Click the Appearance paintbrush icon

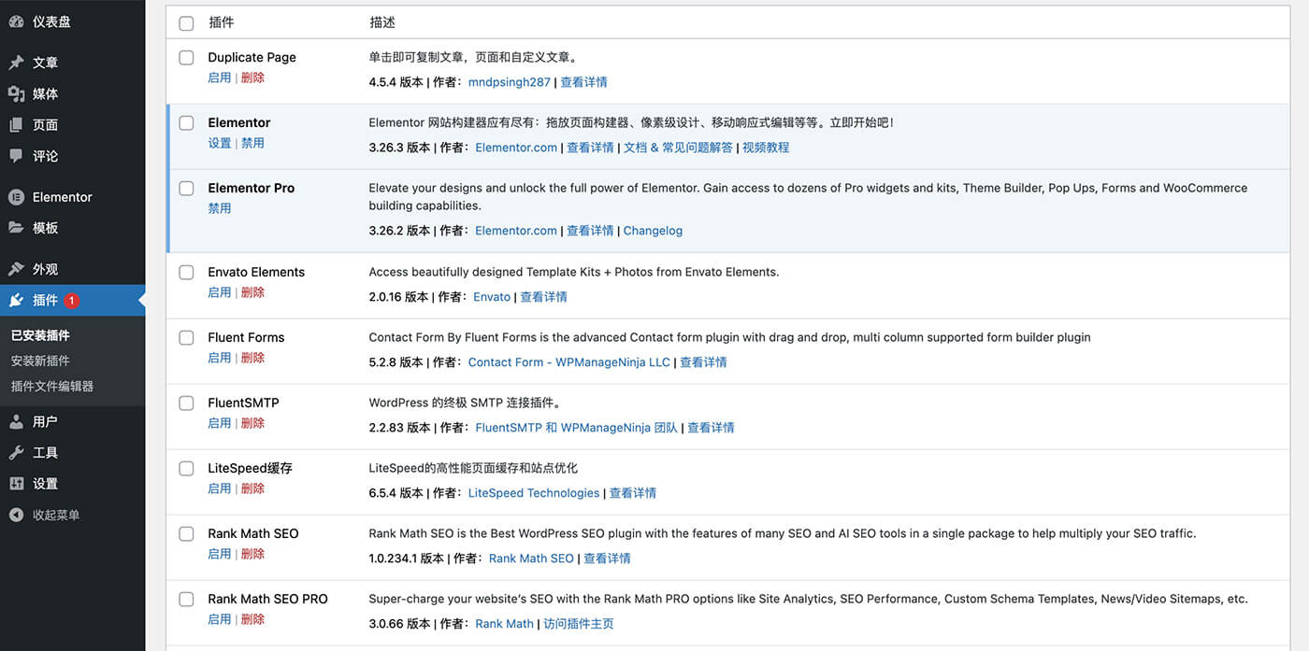tap(16, 269)
